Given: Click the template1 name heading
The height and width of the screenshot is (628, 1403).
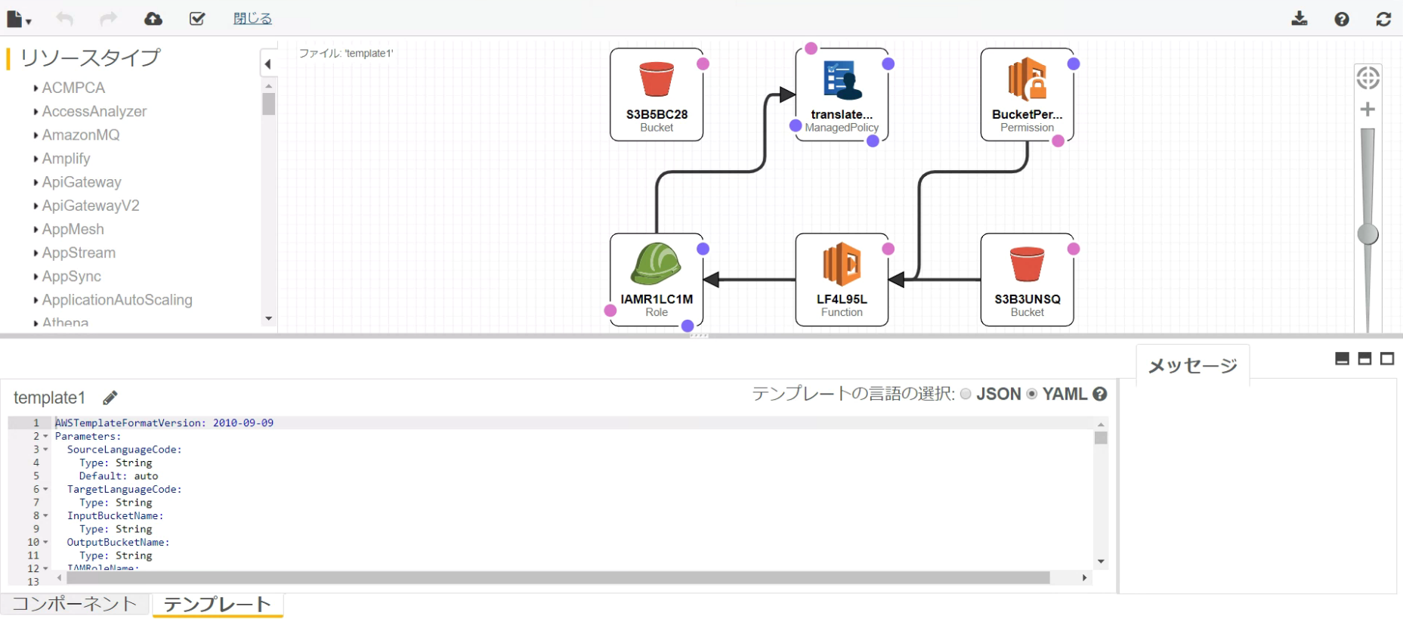Looking at the screenshot, I should (x=50, y=398).
